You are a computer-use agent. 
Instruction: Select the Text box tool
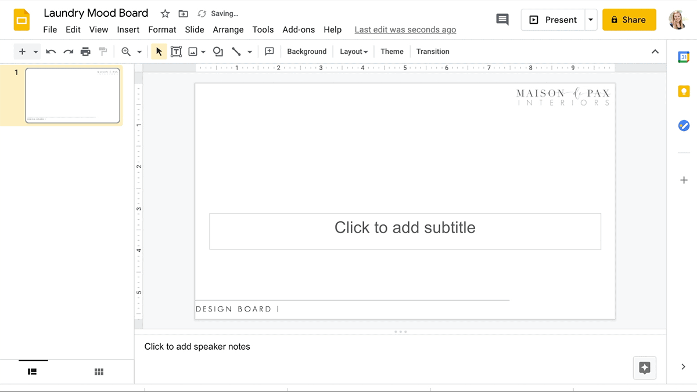[x=176, y=52]
